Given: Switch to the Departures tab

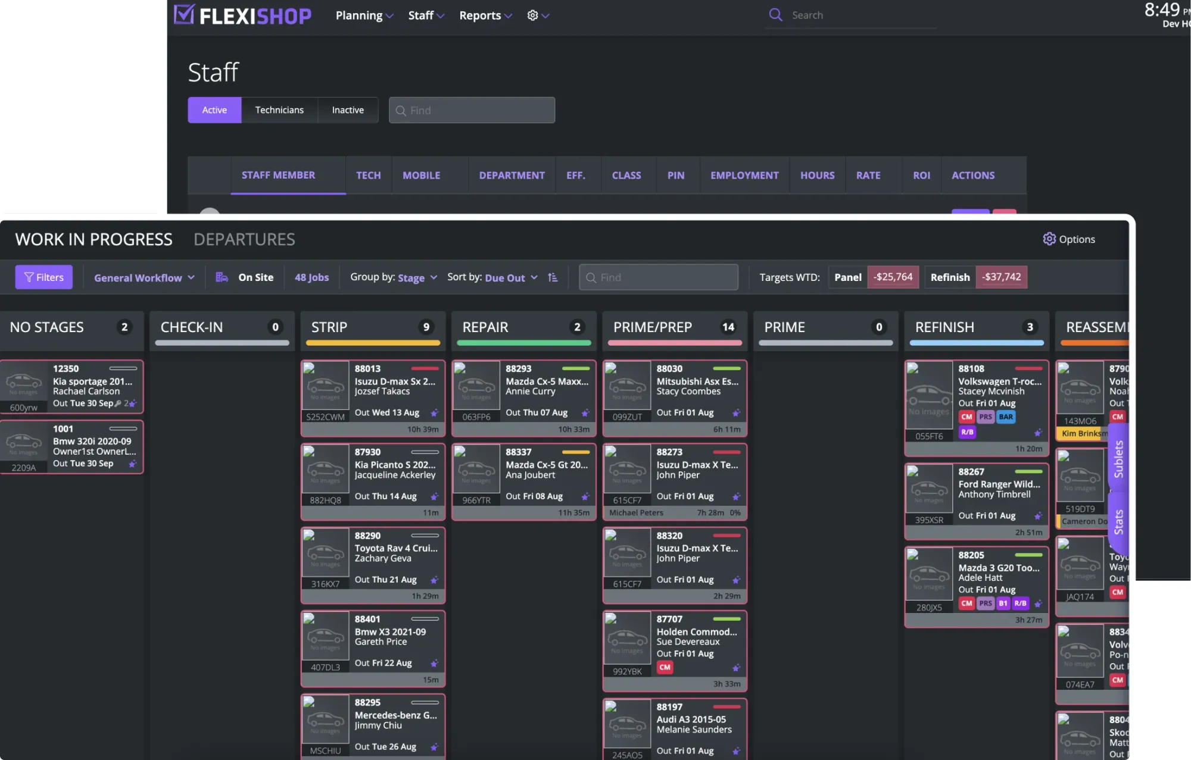Looking at the screenshot, I should coord(244,239).
